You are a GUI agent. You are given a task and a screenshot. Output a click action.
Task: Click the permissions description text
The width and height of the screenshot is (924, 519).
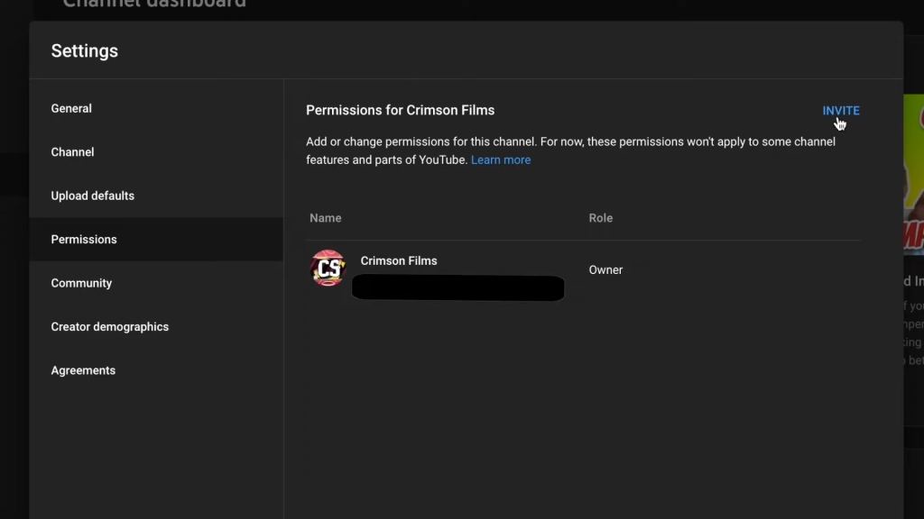(x=568, y=142)
